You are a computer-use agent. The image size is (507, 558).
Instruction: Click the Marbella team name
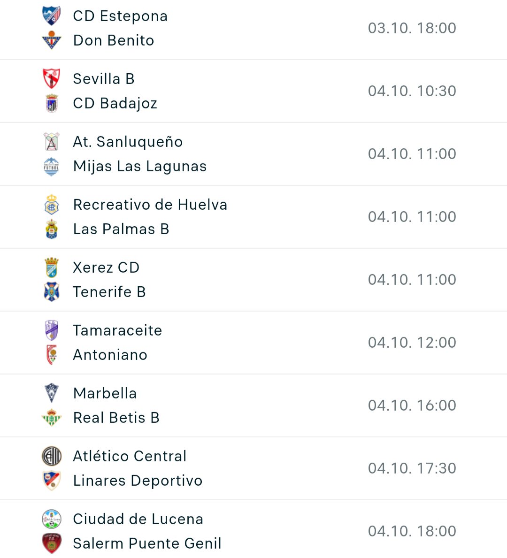[x=105, y=394]
